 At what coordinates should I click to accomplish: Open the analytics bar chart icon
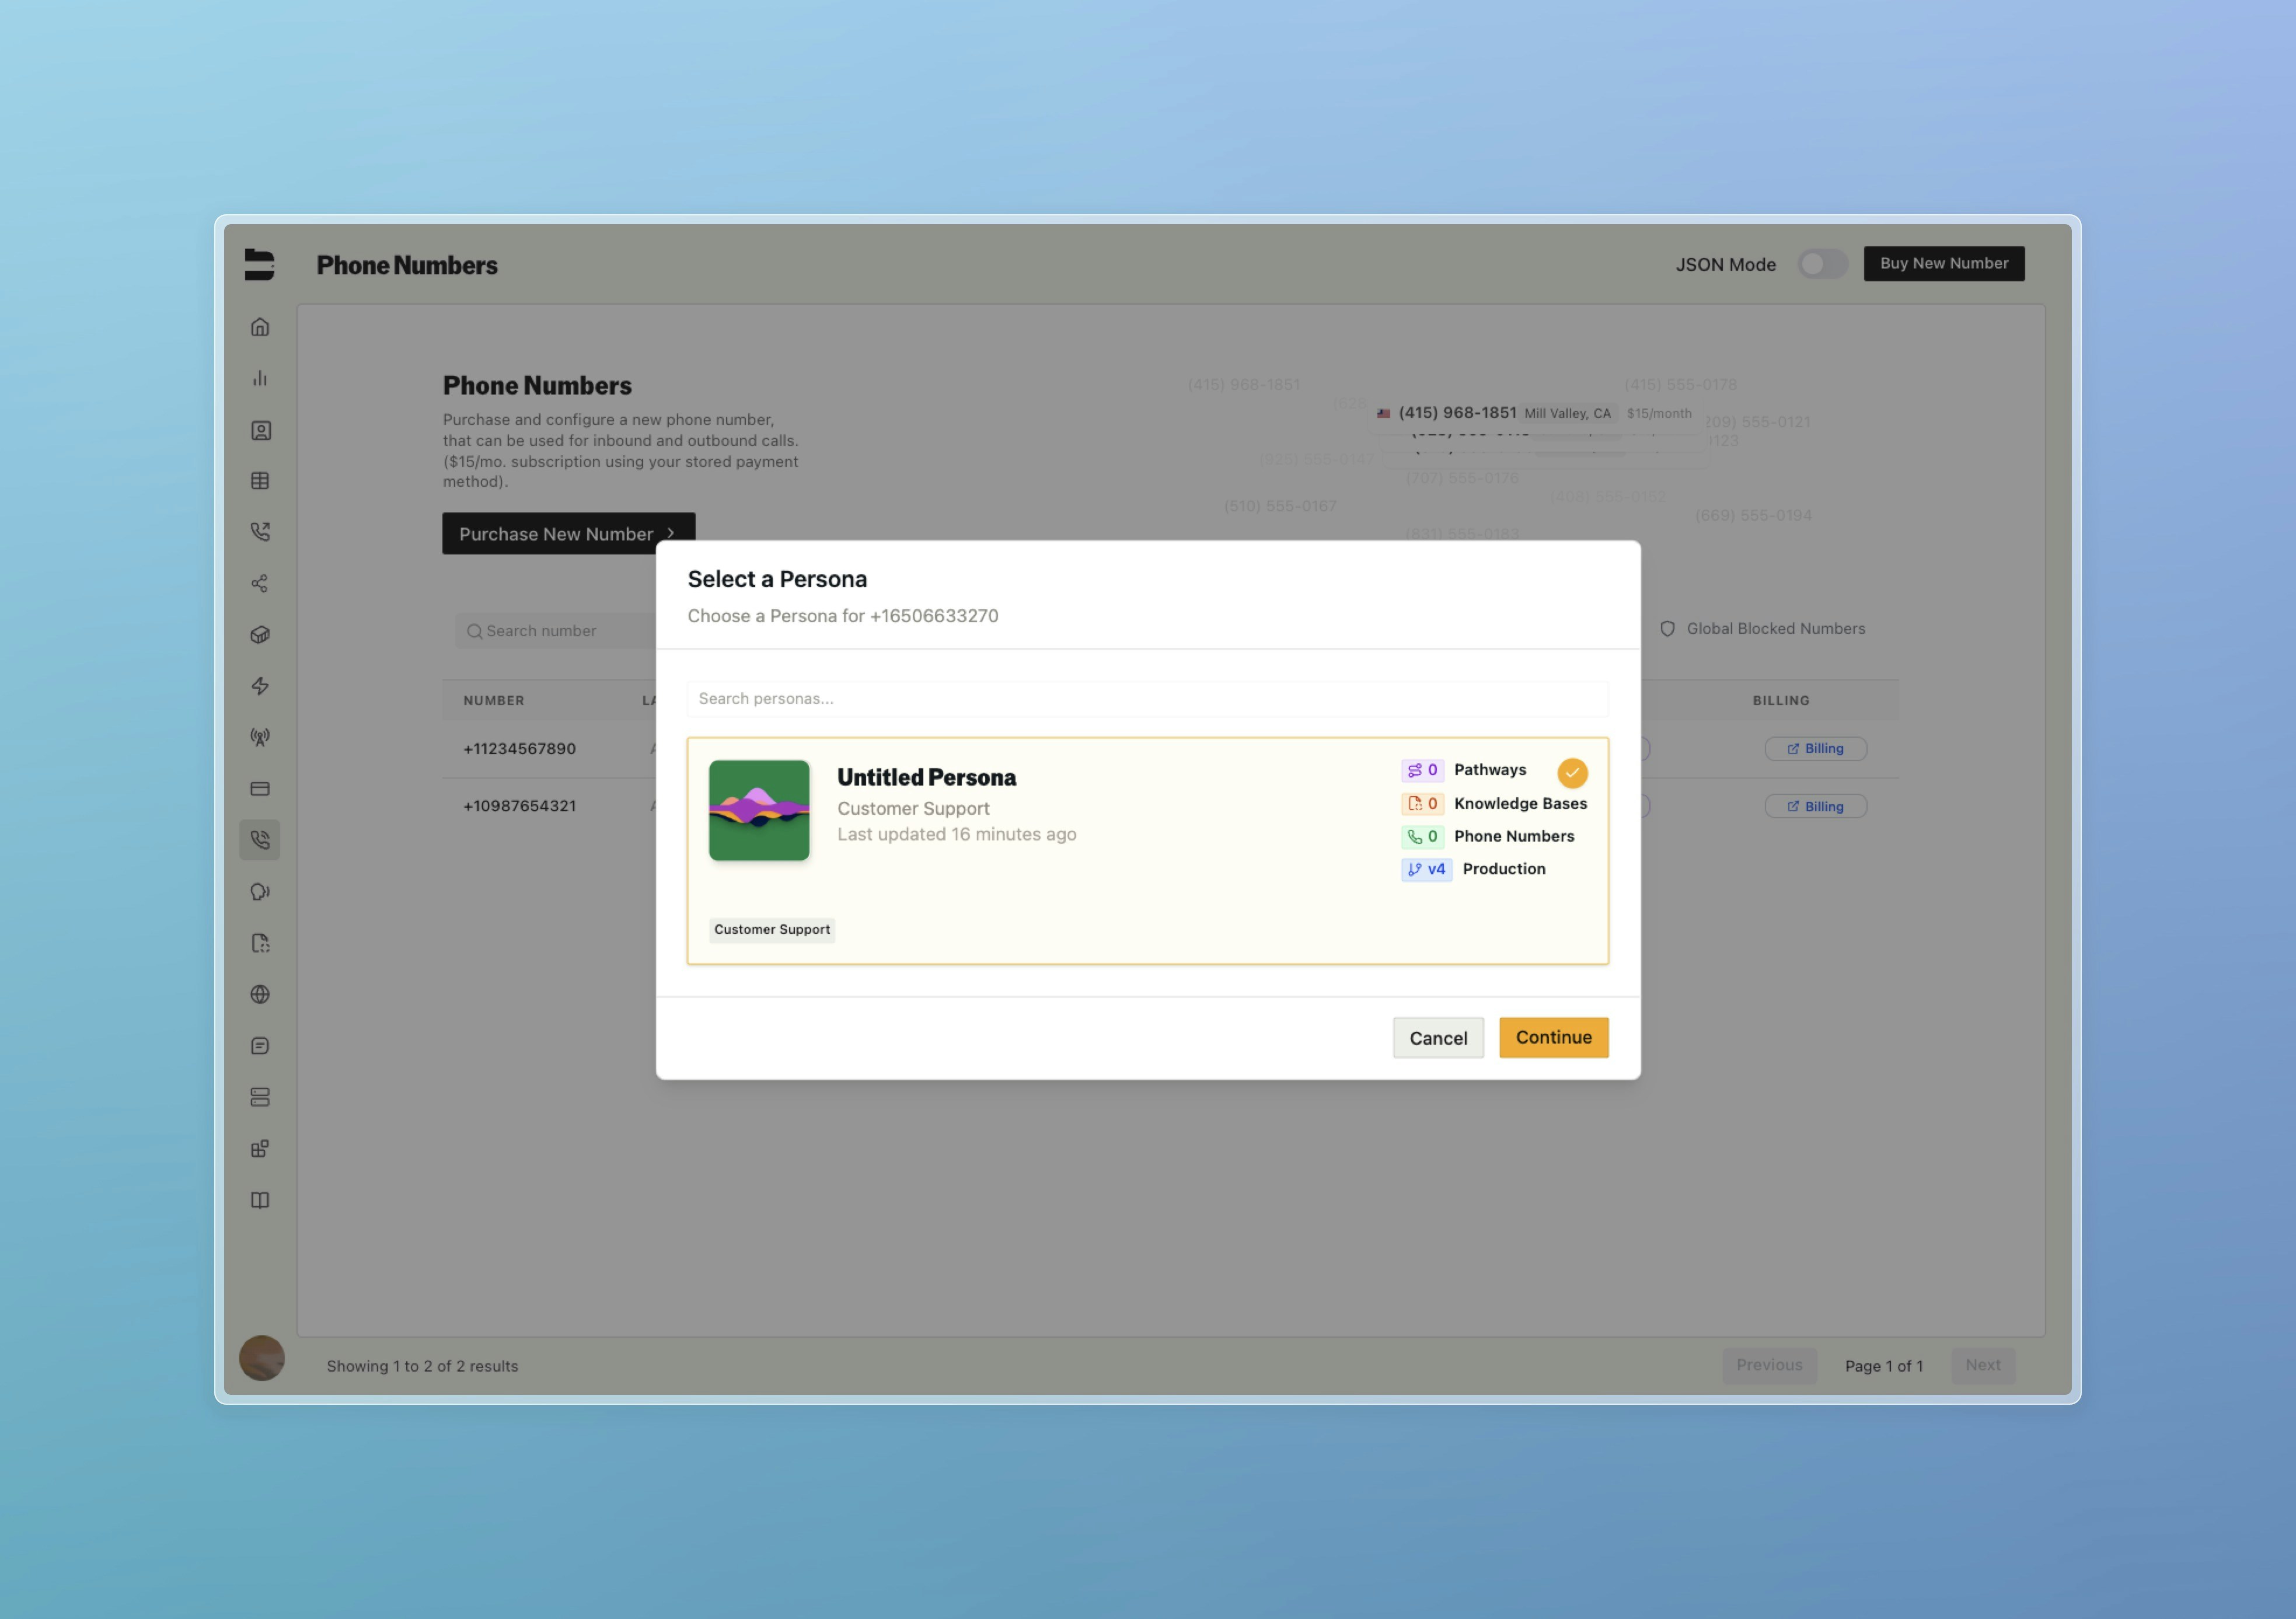pos(260,378)
